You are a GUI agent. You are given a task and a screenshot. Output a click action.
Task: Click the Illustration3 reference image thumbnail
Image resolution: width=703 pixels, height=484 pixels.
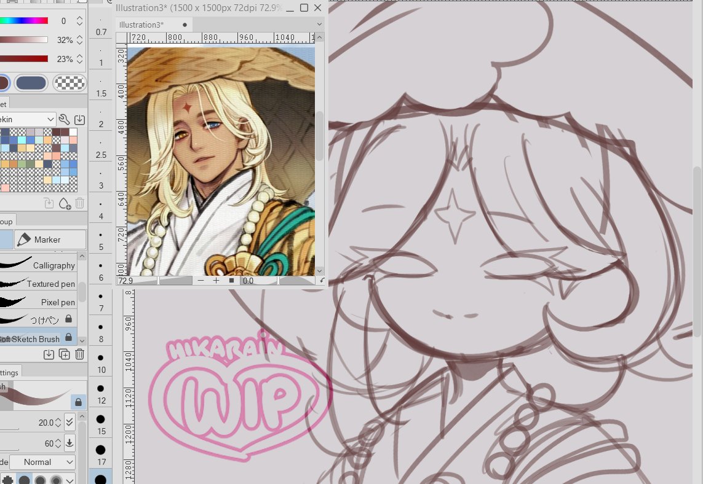[x=221, y=161]
